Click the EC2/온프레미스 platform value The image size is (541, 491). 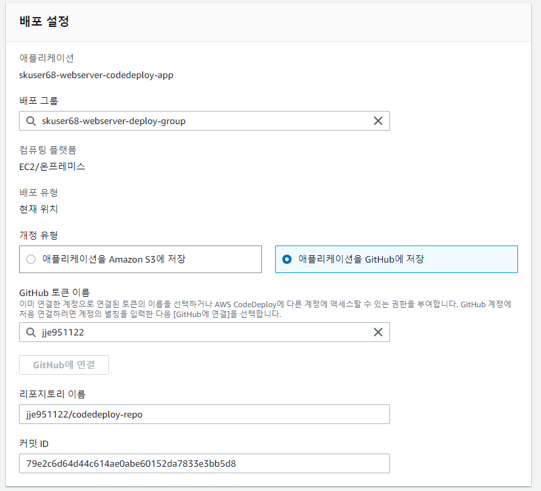click(x=52, y=167)
